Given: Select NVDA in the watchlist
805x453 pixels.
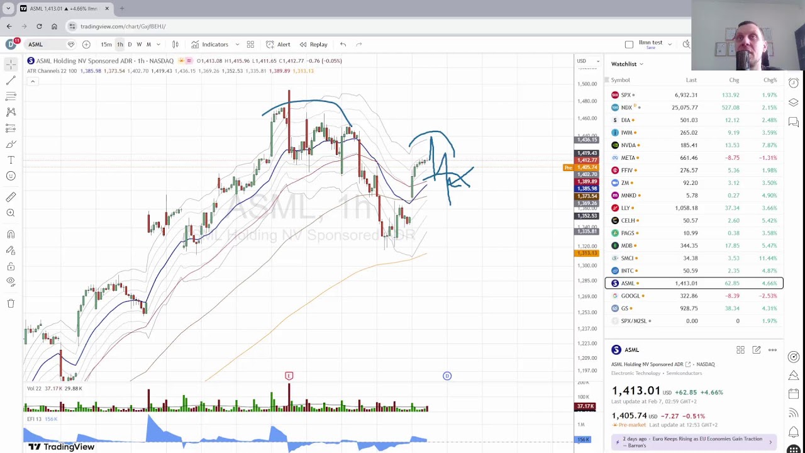Looking at the screenshot, I should (x=694, y=145).
